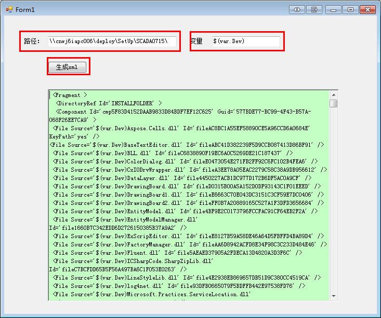Viewport: 381px width, 318px height.
Task: Click the LineStyleLib.dll file line
Action: pyautogui.click(x=187, y=278)
